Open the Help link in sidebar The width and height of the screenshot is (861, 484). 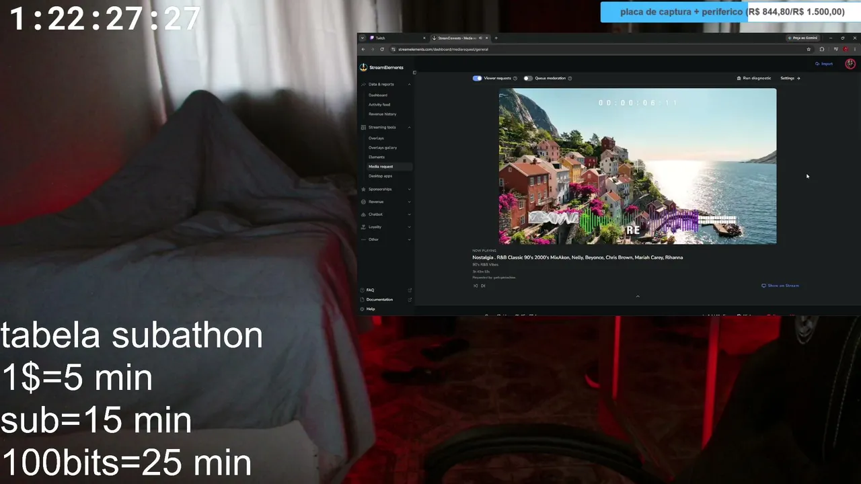click(371, 309)
